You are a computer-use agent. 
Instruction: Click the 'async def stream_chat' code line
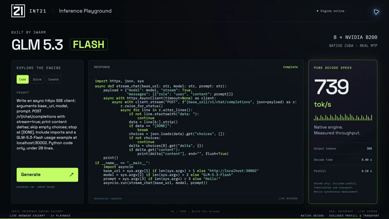161,86
